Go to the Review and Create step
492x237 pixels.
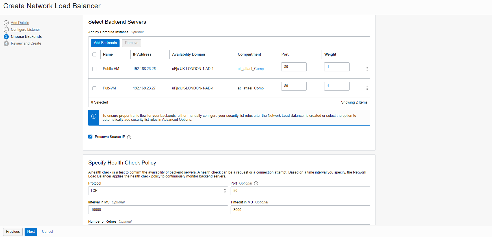(x=26, y=43)
